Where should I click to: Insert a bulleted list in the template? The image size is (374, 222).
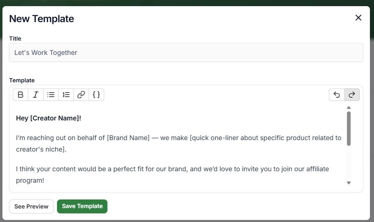click(x=51, y=95)
